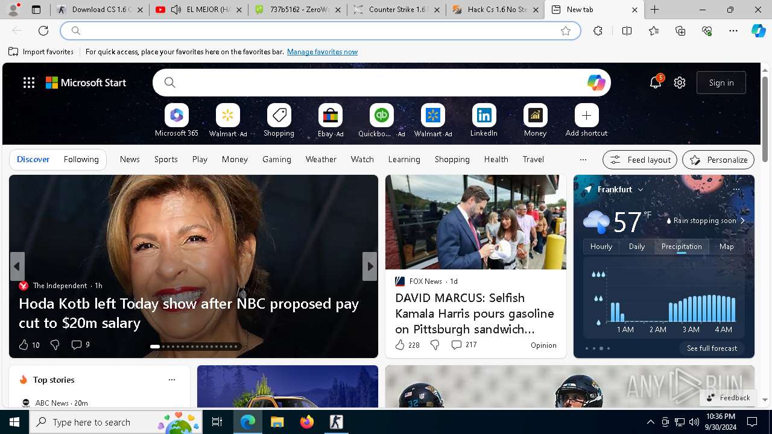This screenshot has width=772, height=434.
Task: Open the Gaming category
Action: pos(277,159)
